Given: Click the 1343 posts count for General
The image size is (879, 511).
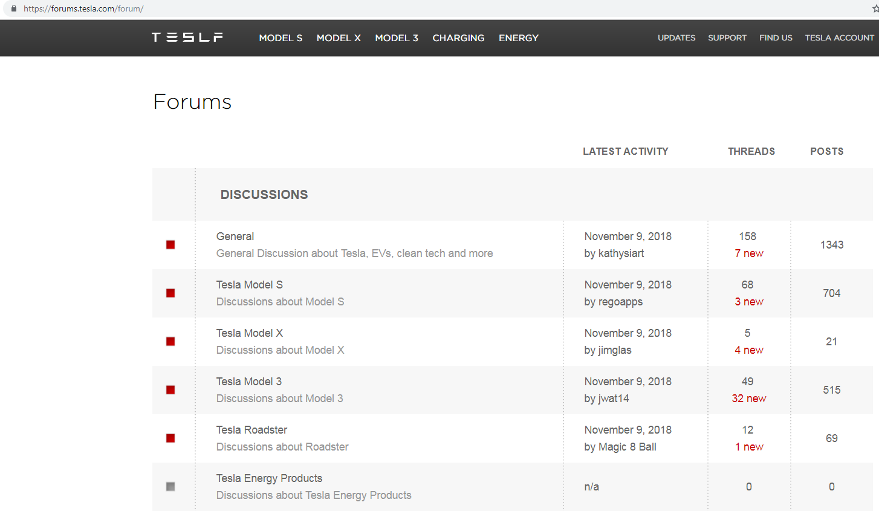Looking at the screenshot, I should coord(832,245).
